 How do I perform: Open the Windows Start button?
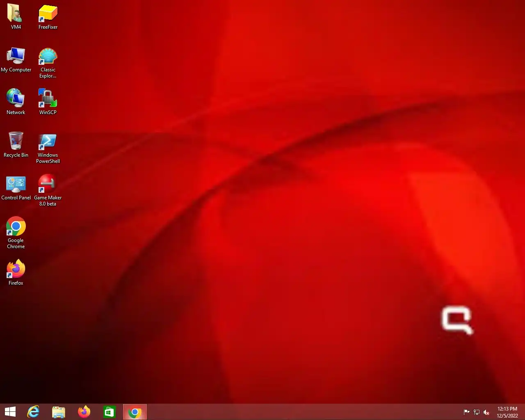[x=10, y=412]
